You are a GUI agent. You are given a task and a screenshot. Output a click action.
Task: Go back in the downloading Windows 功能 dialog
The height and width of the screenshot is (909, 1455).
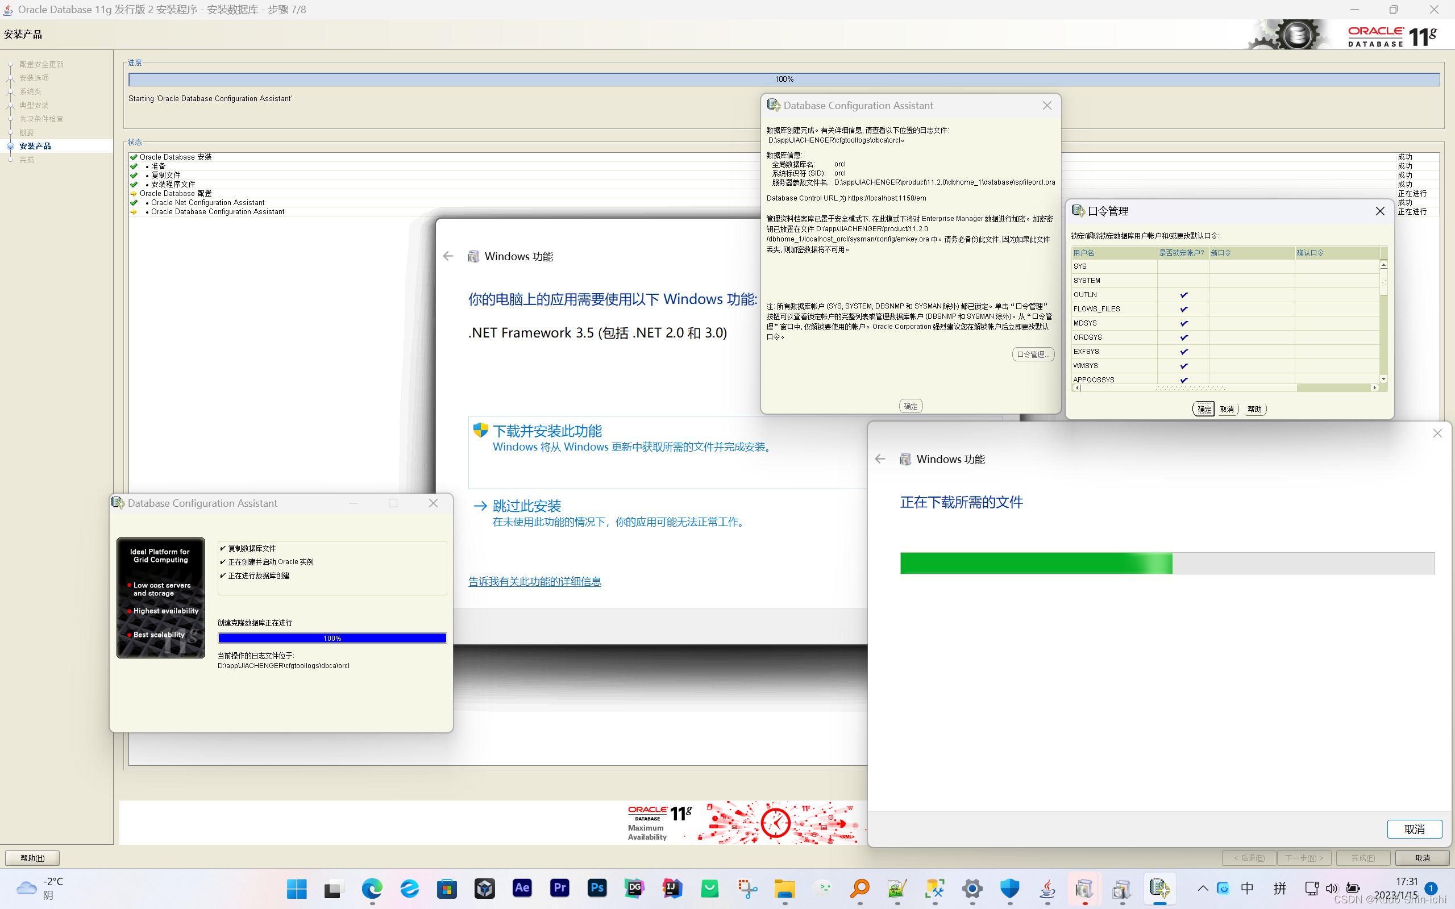pyautogui.click(x=880, y=458)
